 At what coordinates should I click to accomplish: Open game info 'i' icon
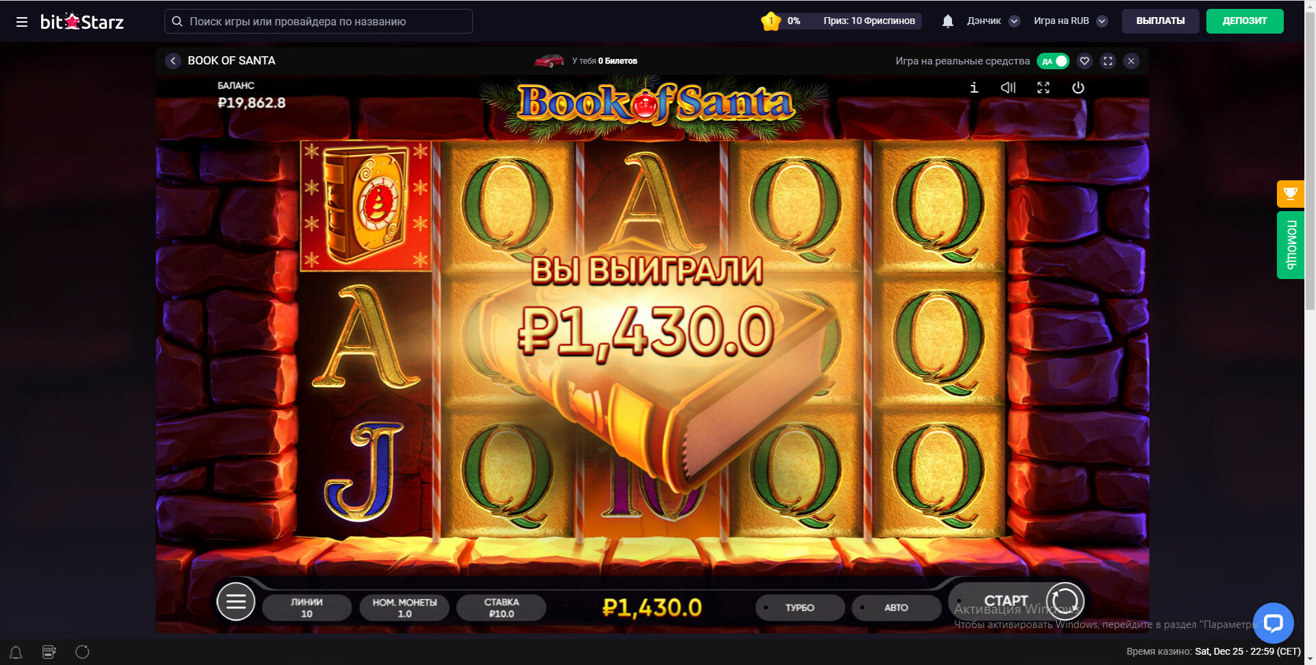click(974, 88)
